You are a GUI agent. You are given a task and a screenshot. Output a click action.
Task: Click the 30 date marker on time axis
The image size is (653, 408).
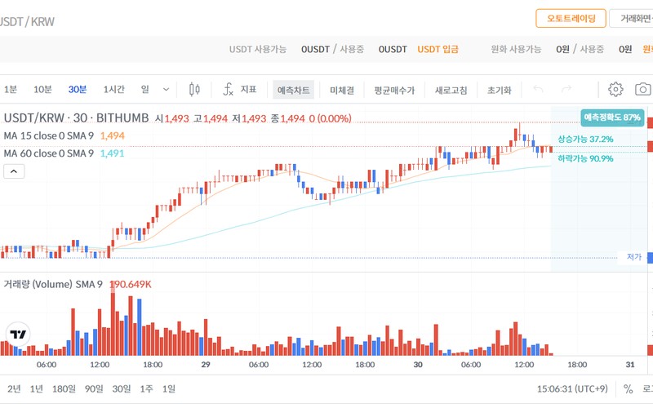[x=418, y=365]
